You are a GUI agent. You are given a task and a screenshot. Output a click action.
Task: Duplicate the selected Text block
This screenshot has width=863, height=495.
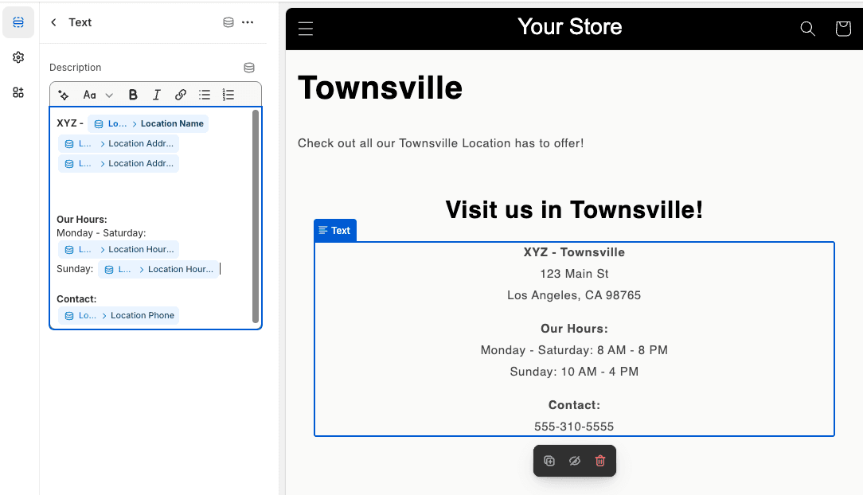pyautogui.click(x=549, y=461)
